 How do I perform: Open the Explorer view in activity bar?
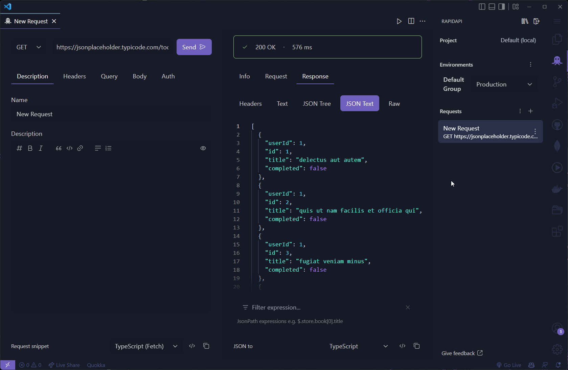coord(557,39)
